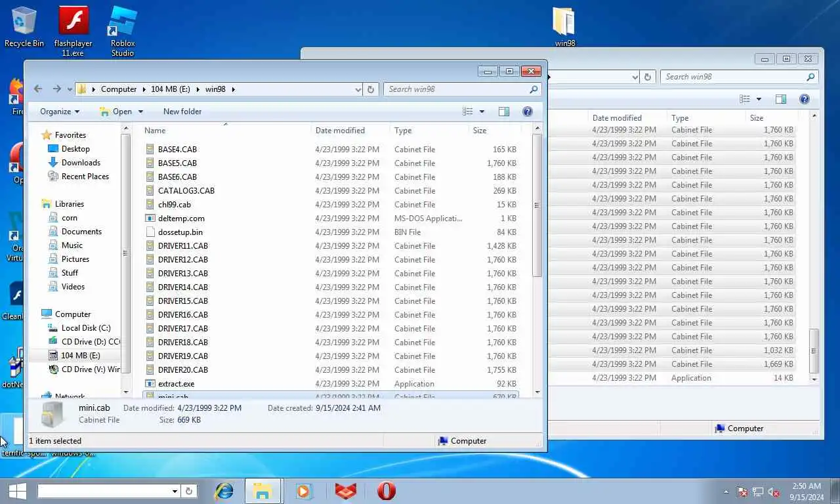Launch Opera from the taskbar

[x=386, y=491]
